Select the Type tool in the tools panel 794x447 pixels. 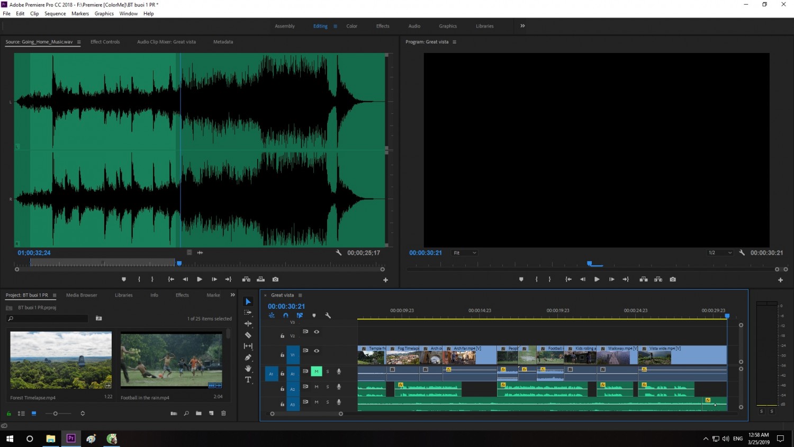(248, 380)
